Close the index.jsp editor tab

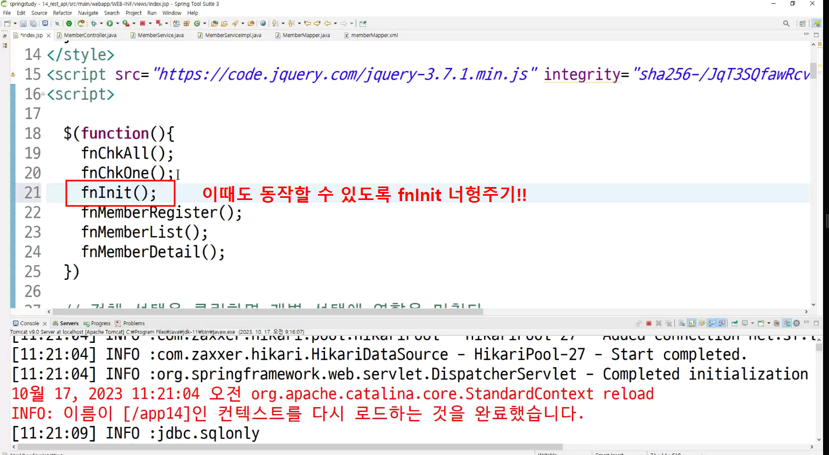[49, 36]
